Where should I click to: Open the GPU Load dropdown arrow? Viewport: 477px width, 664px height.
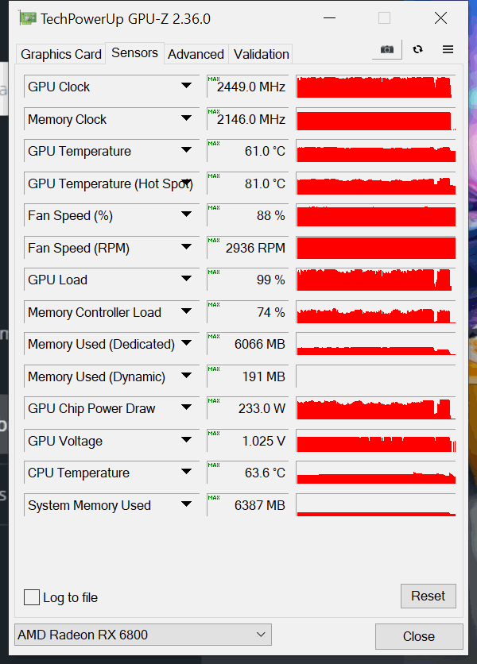coord(186,279)
